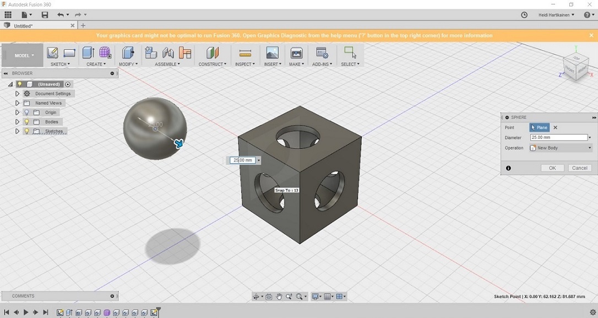The width and height of the screenshot is (598, 318).
Task: Click the Insert image icon
Action: 273,53
